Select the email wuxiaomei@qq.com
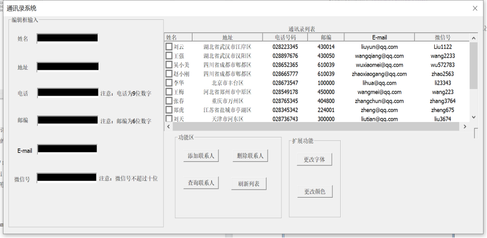The image size is (487, 238). pyautogui.click(x=379, y=65)
